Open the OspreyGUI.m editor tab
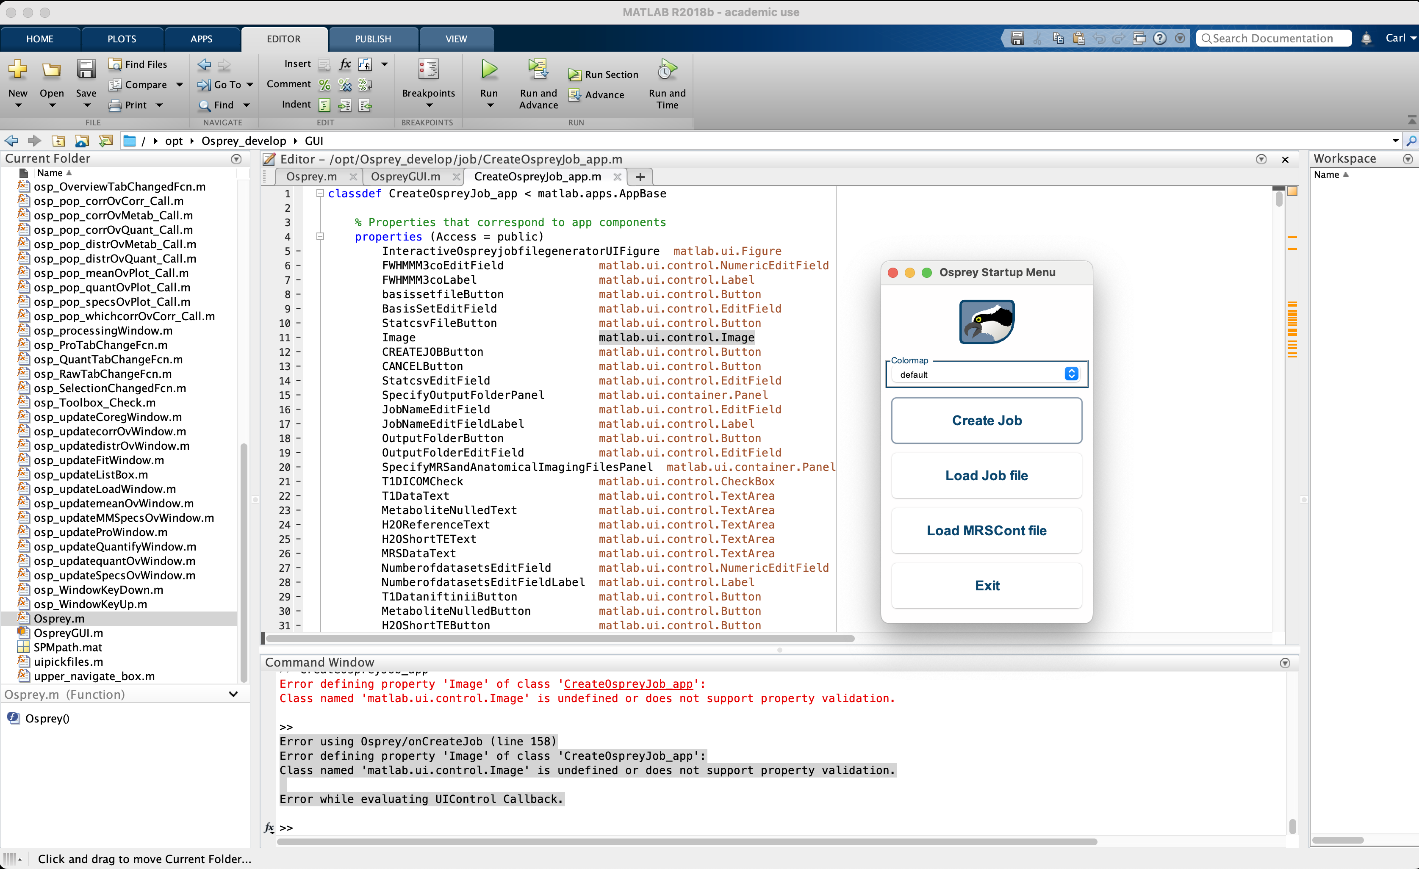 pos(406,176)
